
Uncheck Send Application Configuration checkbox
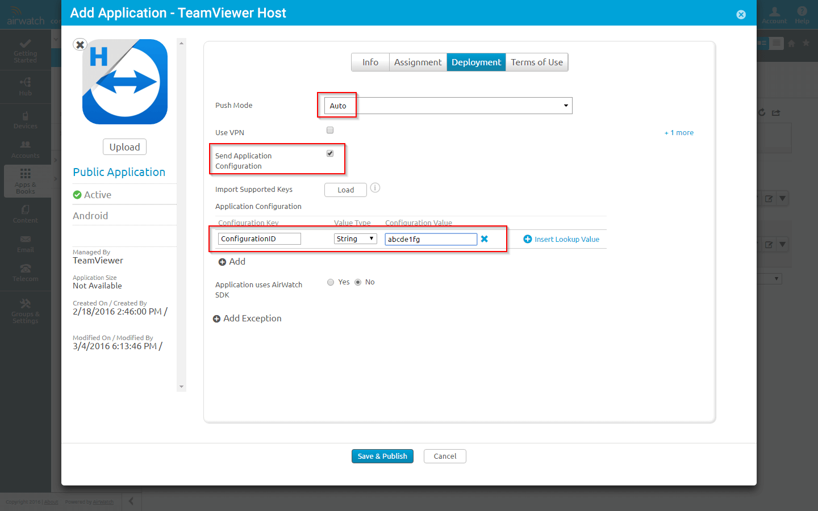330,154
